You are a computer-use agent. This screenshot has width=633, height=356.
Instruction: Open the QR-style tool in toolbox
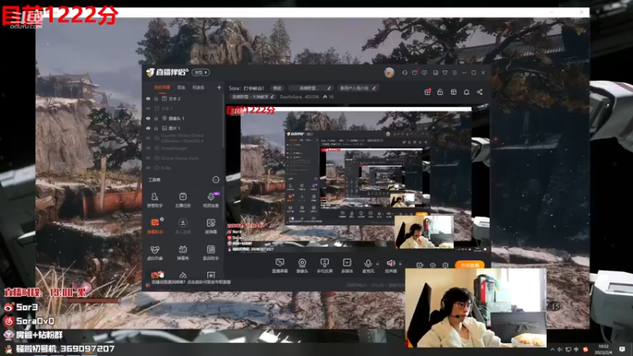click(x=210, y=226)
